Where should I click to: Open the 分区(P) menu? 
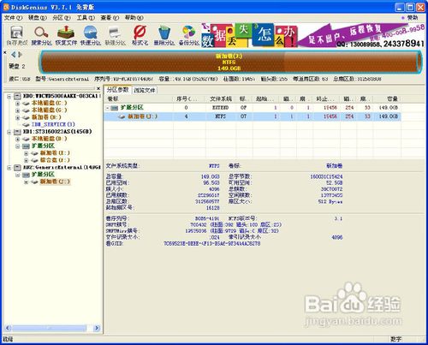62,18
